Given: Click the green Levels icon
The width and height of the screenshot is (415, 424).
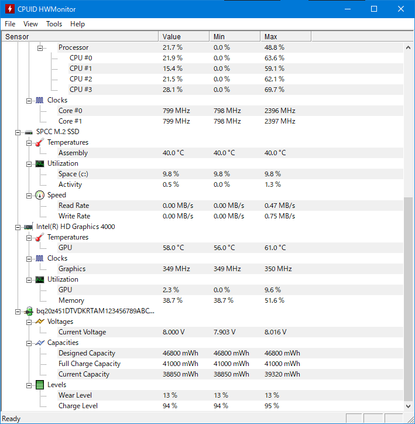Looking at the screenshot, I should coord(40,385).
